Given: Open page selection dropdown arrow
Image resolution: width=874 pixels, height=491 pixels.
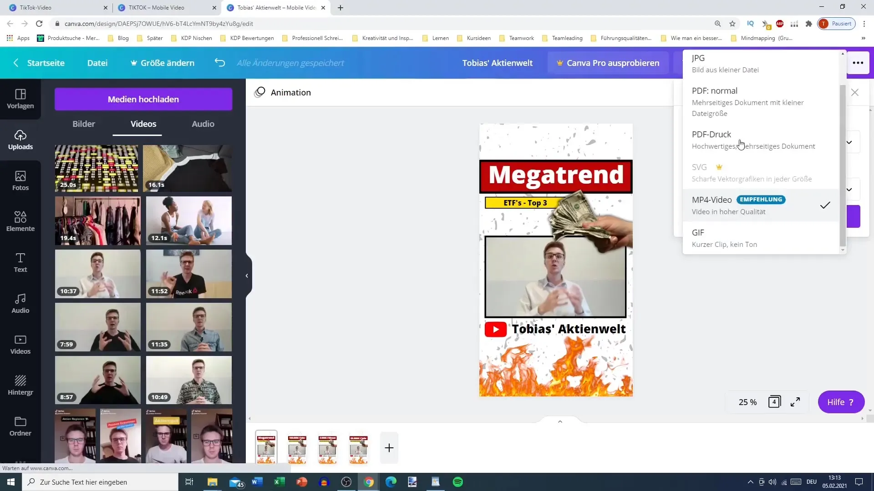Looking at the screenshot, I should click(849, 190).
